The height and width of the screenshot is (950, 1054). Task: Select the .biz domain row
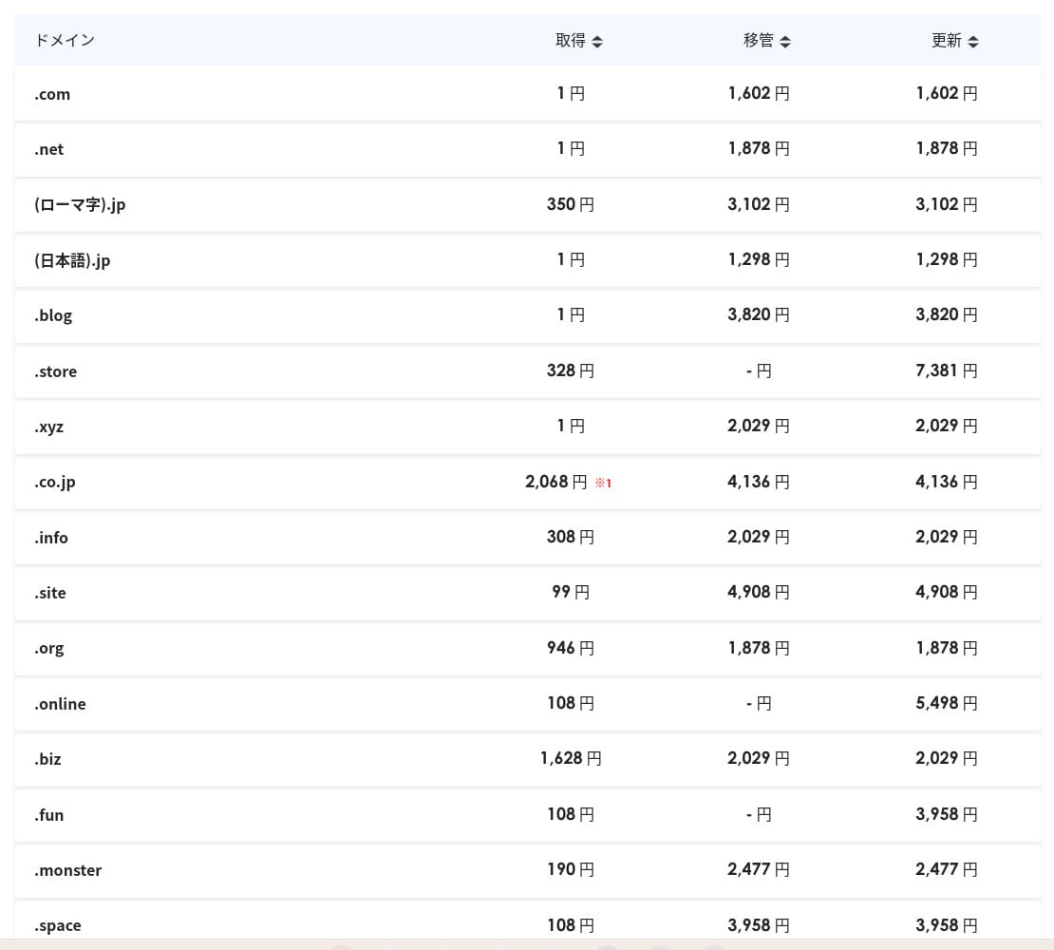point(47,759)
